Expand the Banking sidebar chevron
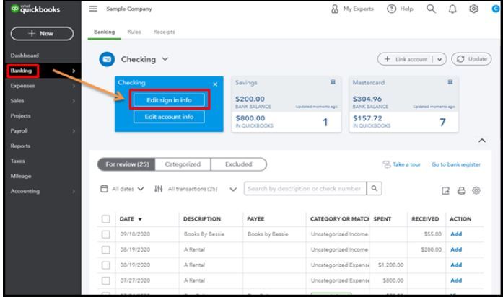 74,71
